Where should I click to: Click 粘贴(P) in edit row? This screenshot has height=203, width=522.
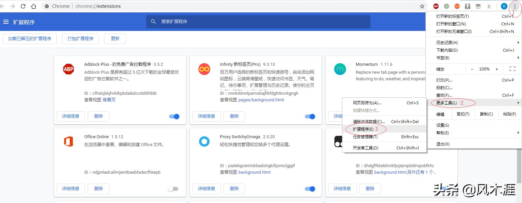coord(509,114)
